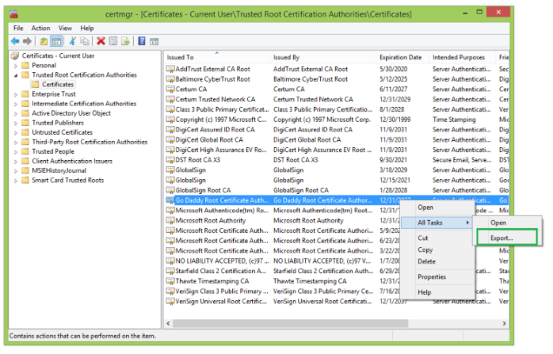Sort by the Issued To column header
This screenshot has width=553, height=354.
pyautogui.click(x=216, y=57)
